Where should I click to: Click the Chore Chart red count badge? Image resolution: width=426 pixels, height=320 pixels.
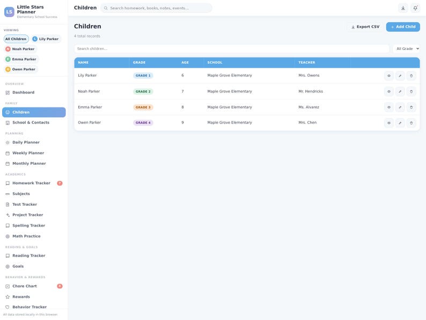click(60, 286)
